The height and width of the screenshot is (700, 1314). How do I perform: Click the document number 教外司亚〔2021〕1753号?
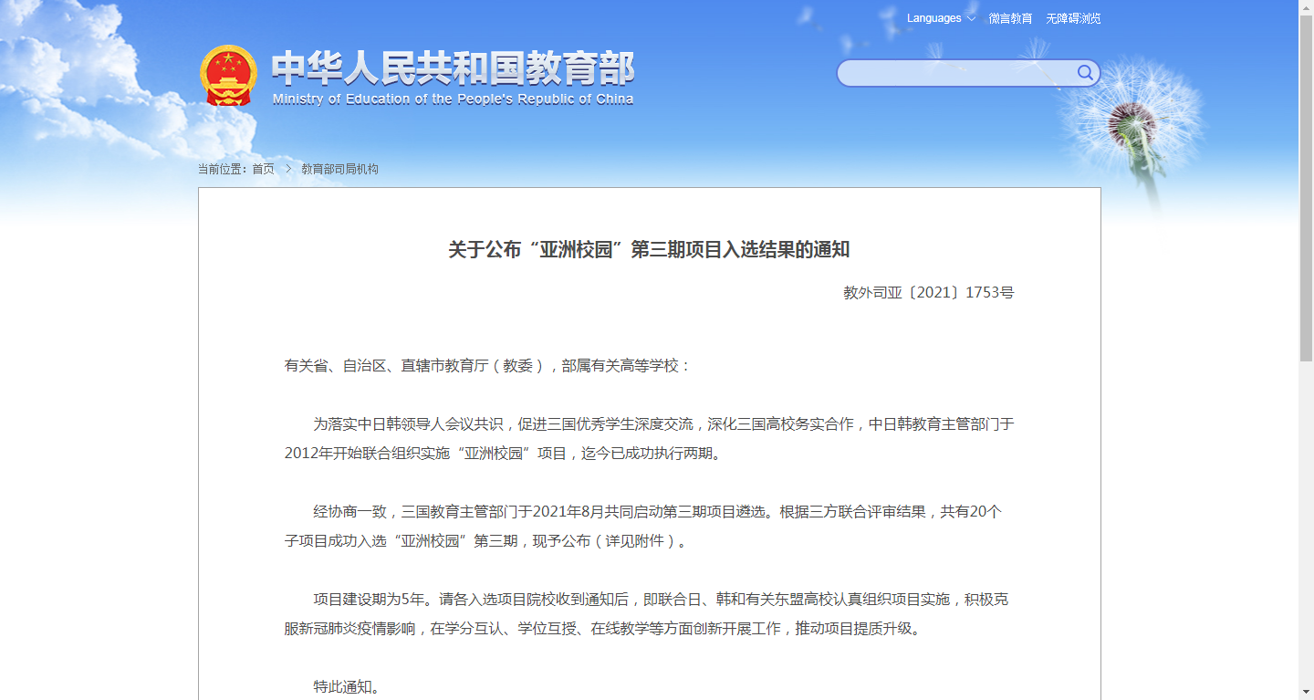coord(928,293)
